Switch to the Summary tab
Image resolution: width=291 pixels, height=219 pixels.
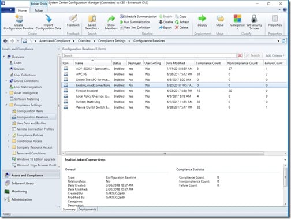[x=69, y=209]
